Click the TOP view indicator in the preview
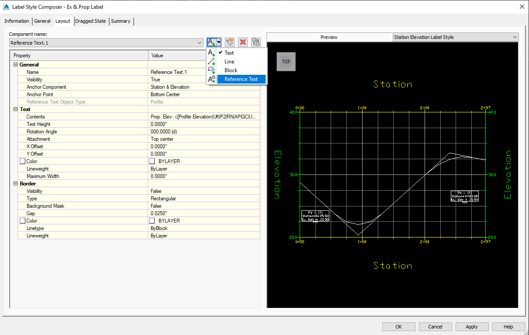Viewport: 529px width, 335px height. (286, 62)
